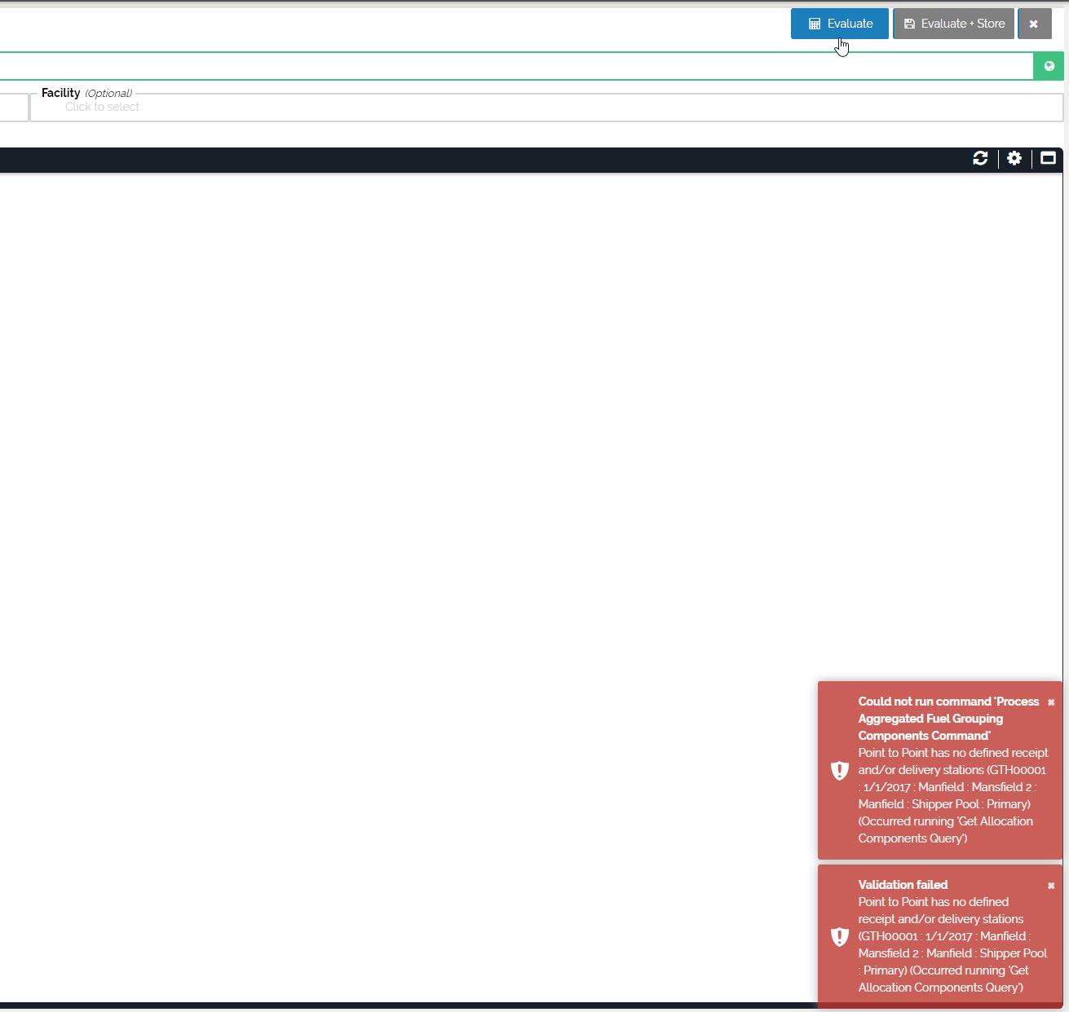Click the gray X button beside Evaluate + Store

(x=1034, y=24)
